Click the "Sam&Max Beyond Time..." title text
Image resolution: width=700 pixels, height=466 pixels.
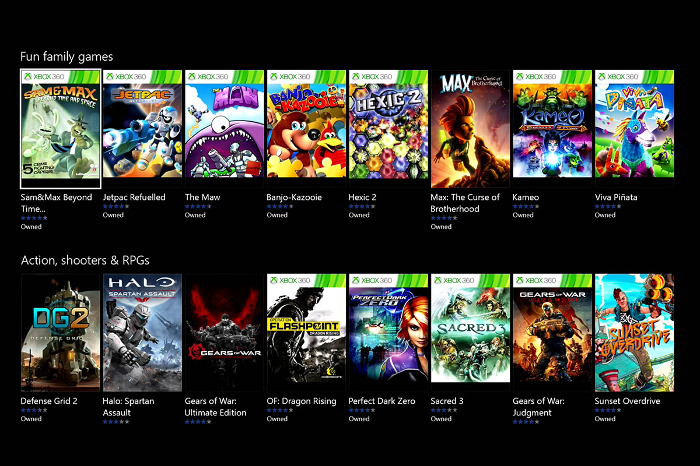[x=57, y=203]
